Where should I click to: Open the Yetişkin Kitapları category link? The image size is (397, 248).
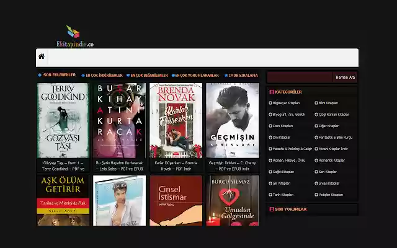(x=331, y=195)
